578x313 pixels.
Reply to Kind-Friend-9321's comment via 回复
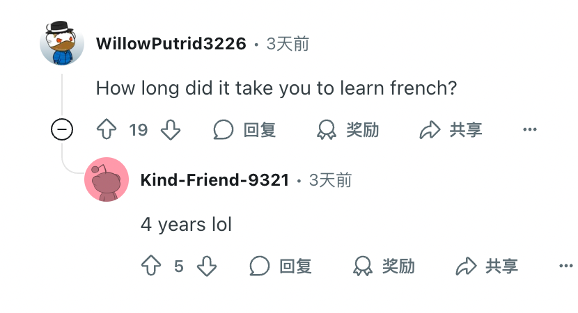coord(281,266)
